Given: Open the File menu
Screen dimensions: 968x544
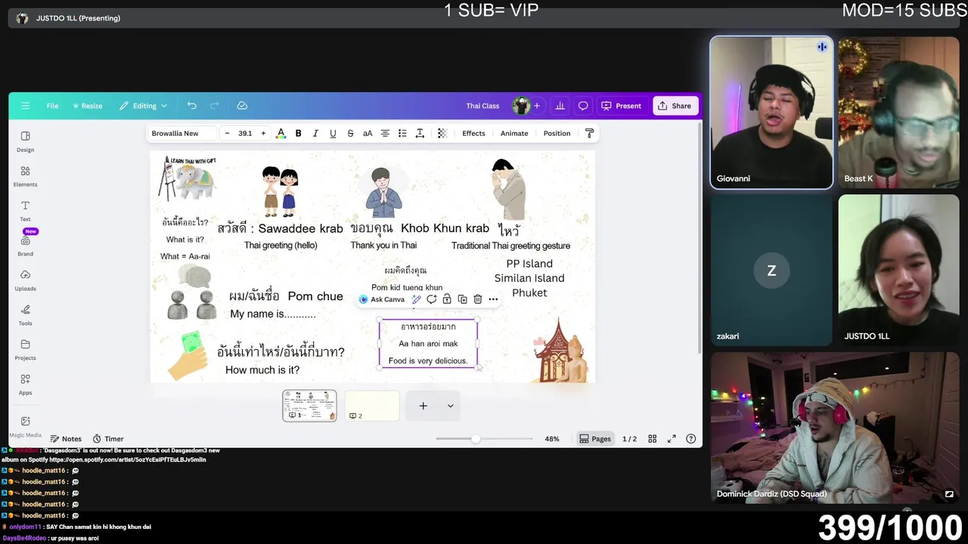Looking at the screenshot, I should click(52, 106).
